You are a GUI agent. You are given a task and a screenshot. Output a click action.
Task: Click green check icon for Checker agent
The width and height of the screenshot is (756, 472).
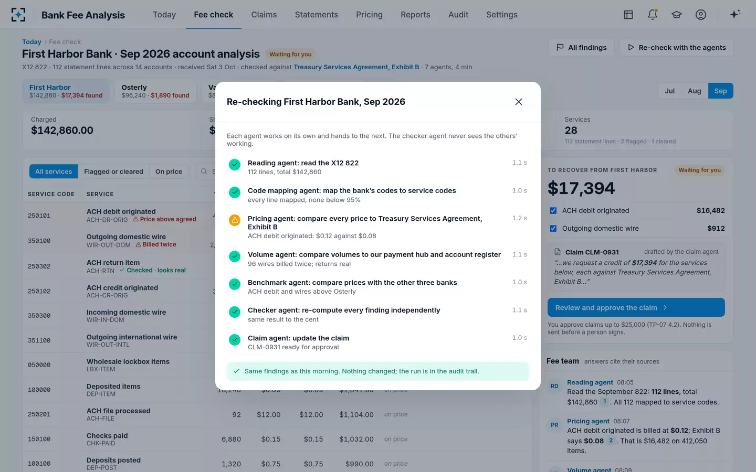coord(235,312)
